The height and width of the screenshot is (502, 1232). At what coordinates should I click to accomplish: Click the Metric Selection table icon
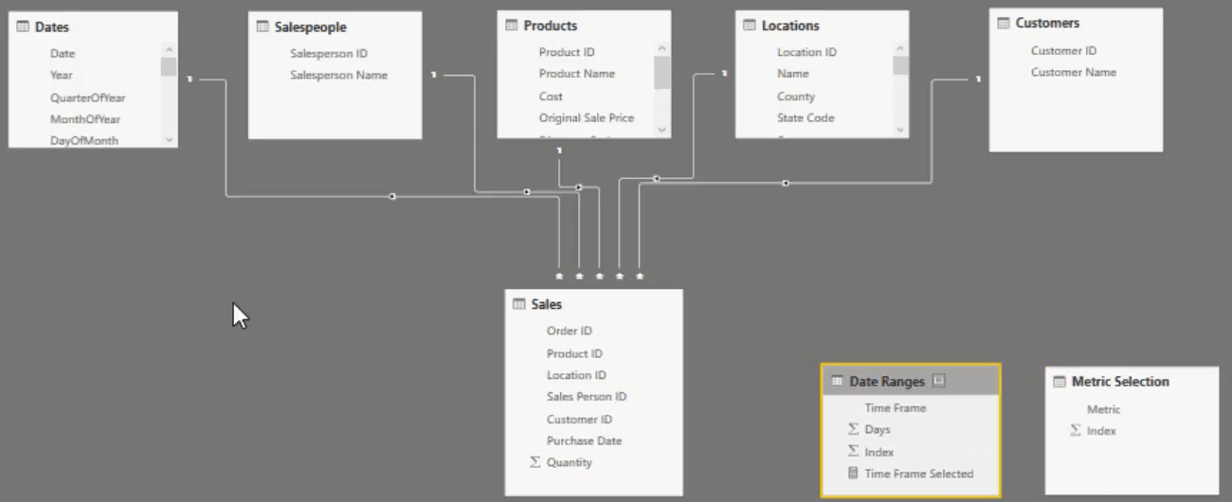tap(1060, 381)
